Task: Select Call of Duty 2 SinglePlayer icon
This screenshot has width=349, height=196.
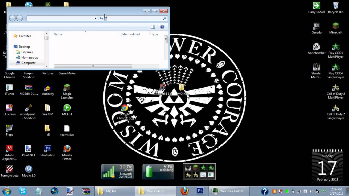Action: coord(336,112)
